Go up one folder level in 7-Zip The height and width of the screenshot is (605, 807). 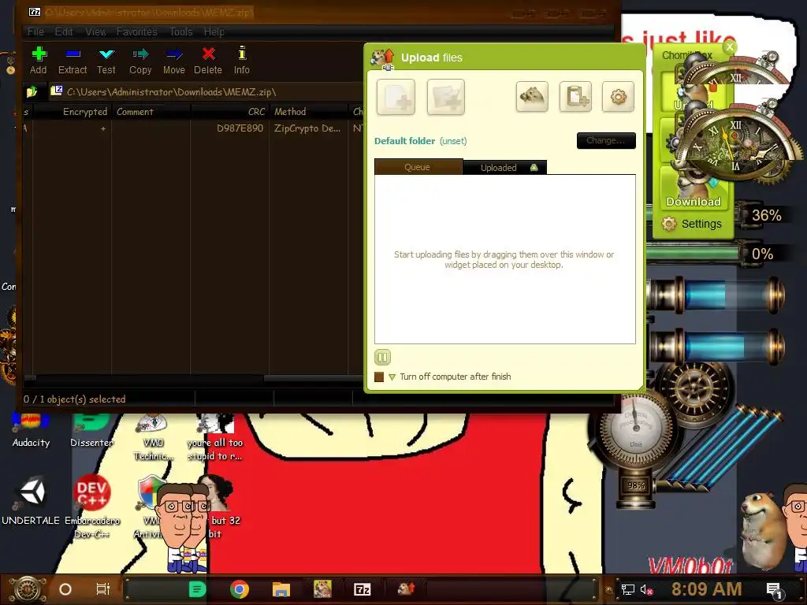32,92
